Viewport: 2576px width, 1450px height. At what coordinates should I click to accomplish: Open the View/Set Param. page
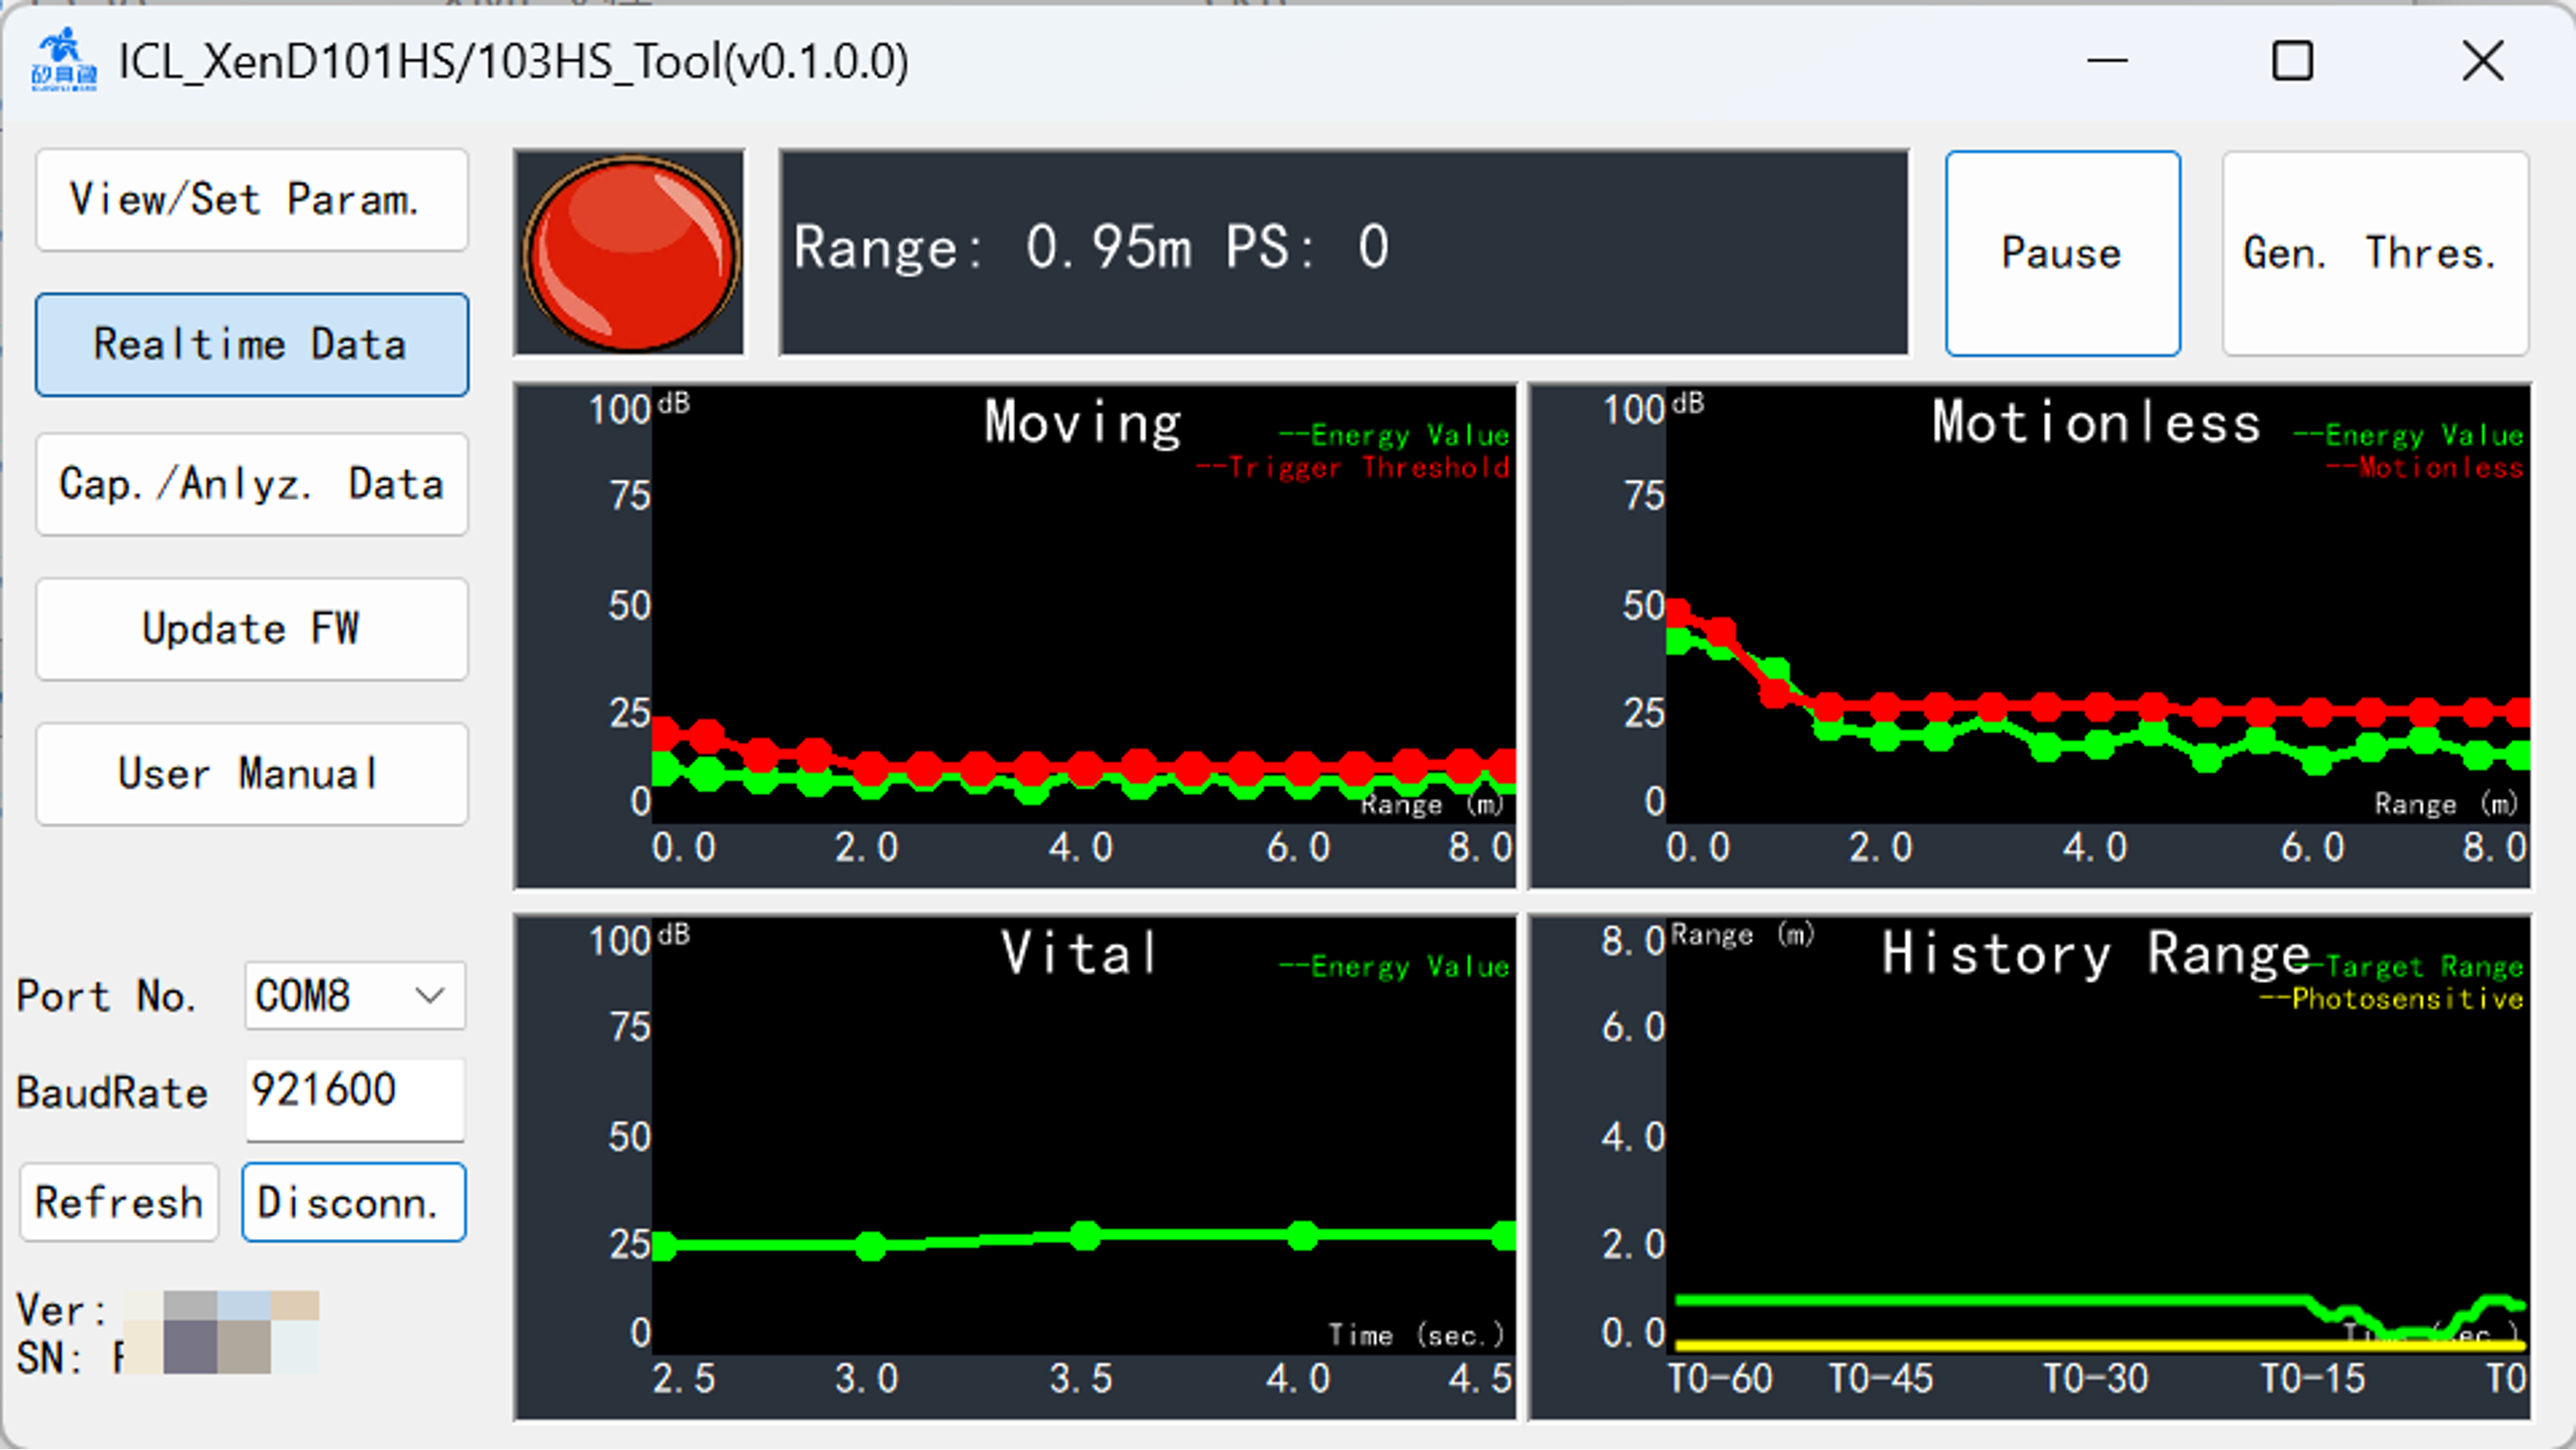click(252, 199)
